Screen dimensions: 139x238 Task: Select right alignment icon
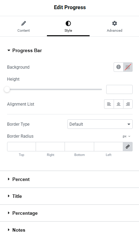128,104
